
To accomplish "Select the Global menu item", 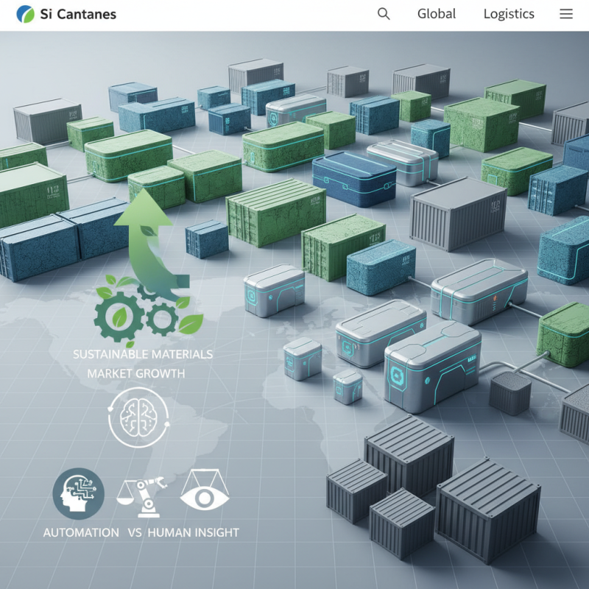I will tap(437, 14).
